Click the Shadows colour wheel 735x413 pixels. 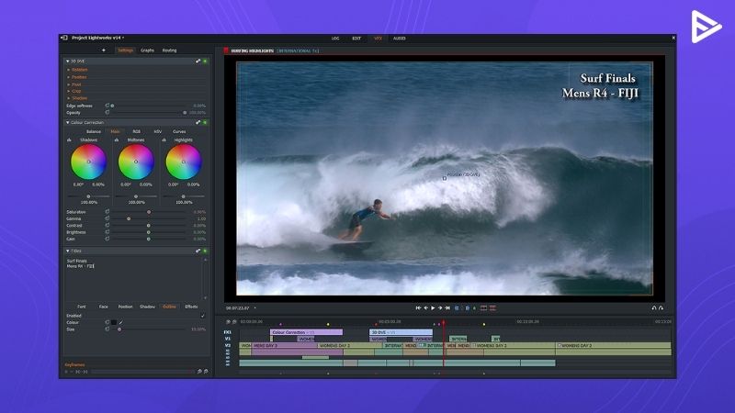click(88, 162)
